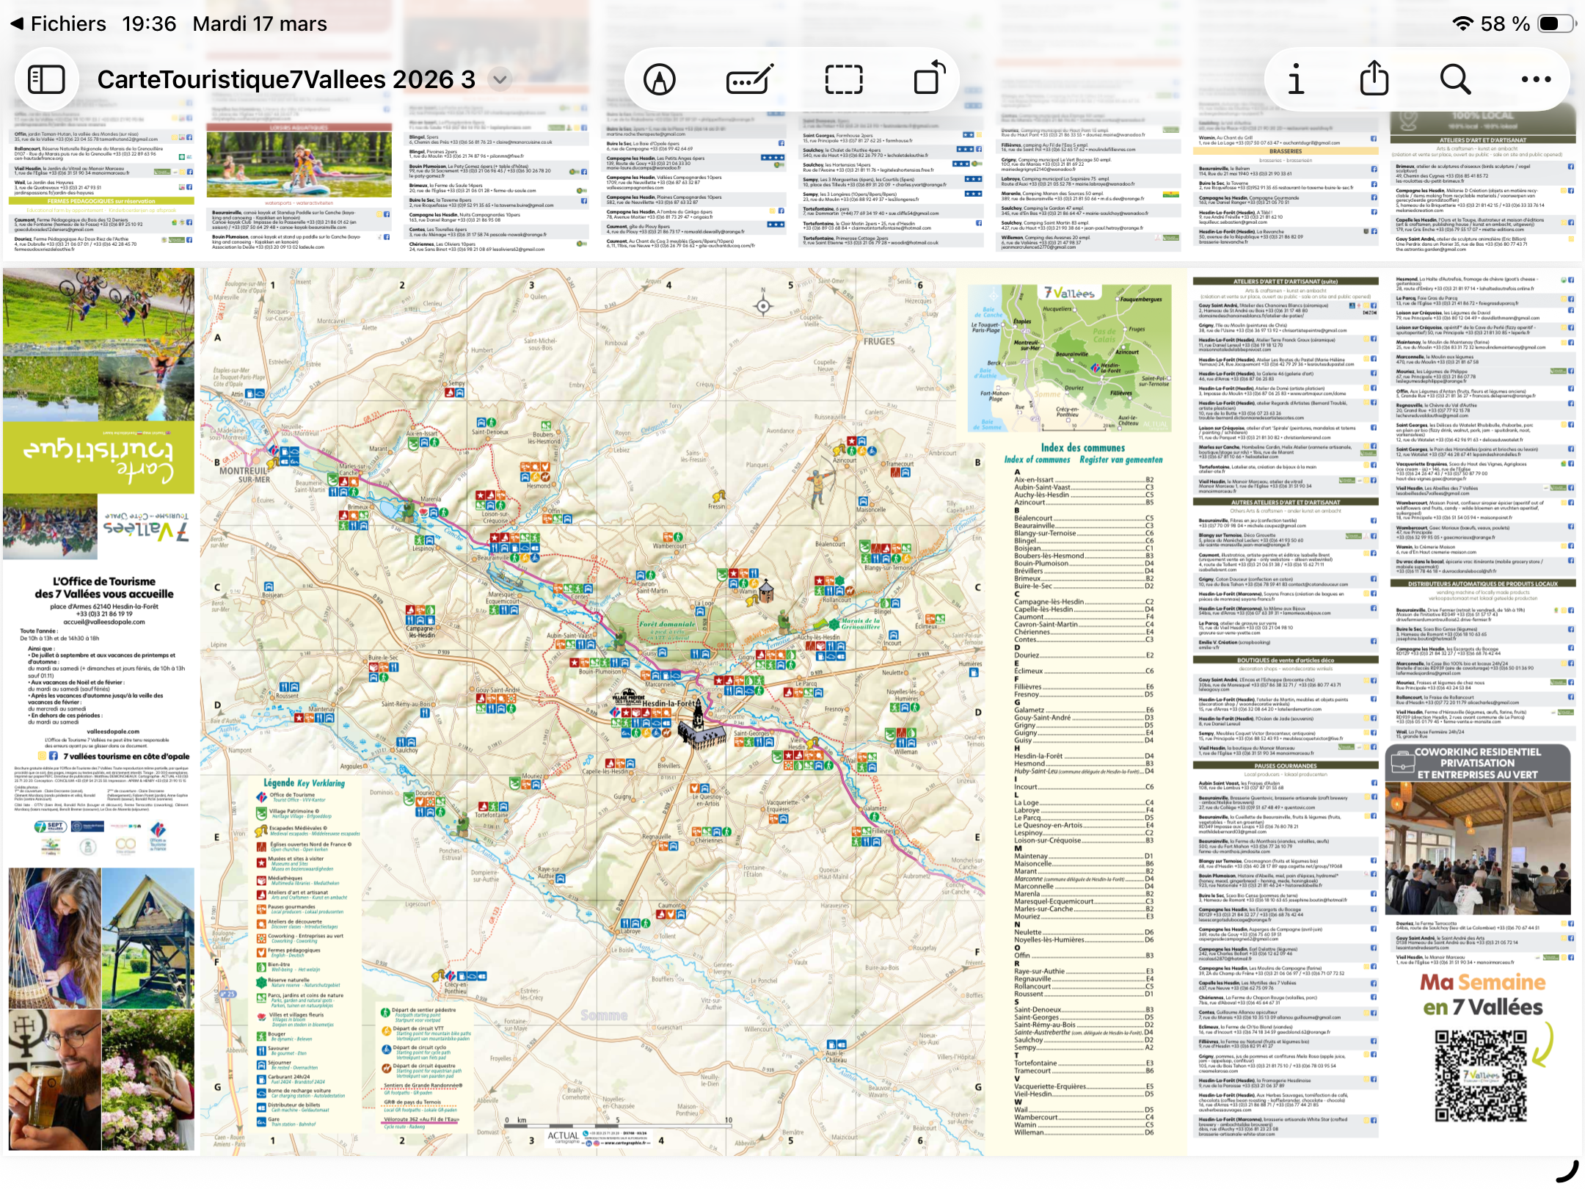Open search with the magnifying glass
This screenshot has width=1585, height=1189.
tap(1455, 79)
